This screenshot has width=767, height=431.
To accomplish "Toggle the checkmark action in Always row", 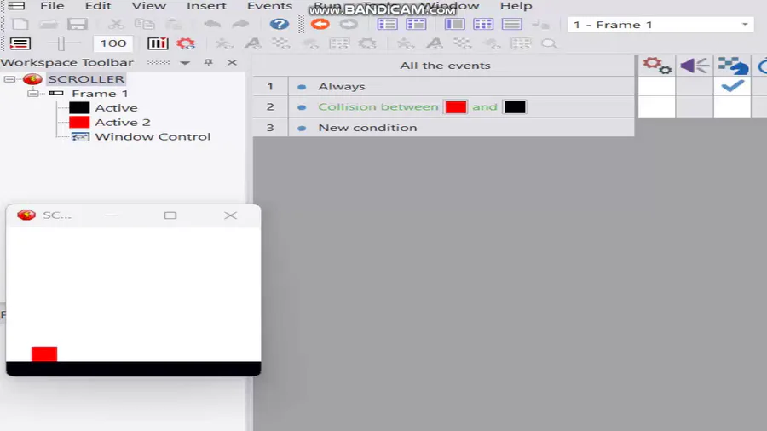I will 732,86.
